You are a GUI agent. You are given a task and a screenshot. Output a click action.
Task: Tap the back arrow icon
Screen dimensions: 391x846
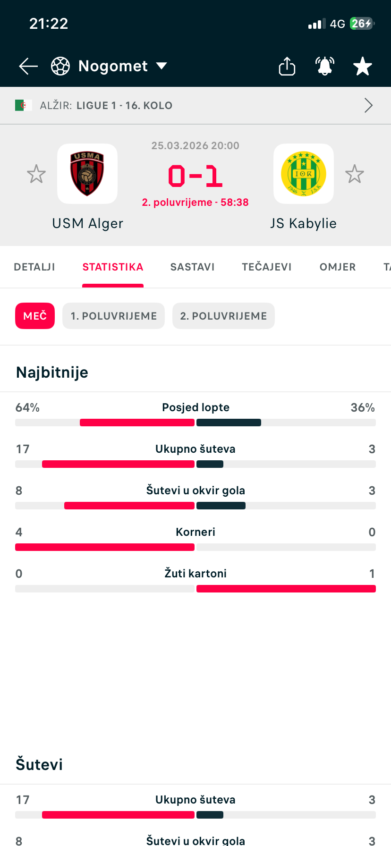pyautogui.click(x=28, y=66)
